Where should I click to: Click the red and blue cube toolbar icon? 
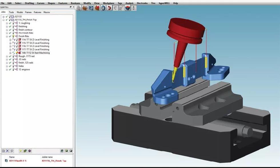(x=127, y=8)
